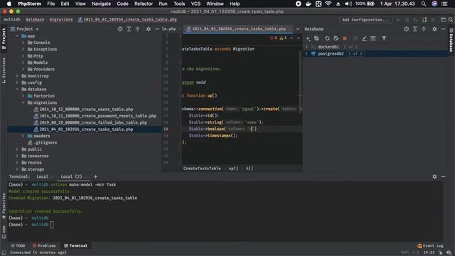Screen dimensions: 455x256
Task: Select opened file in Project panel
Action: tap(120, 29)
